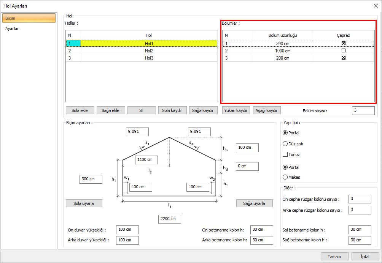
Task: Click the Sağa uyarla button
Action: tap(254, 203)
